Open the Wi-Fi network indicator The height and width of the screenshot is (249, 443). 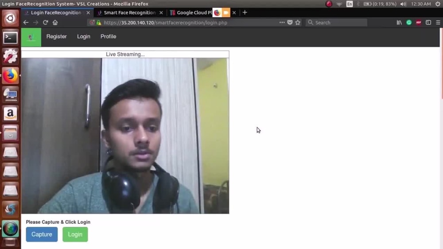coord(339,4)
